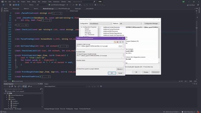The height and width of the screenshot is (113, 201).
Task: Open the File menu
Action: [x=6, y=2]
